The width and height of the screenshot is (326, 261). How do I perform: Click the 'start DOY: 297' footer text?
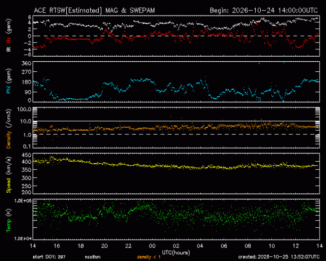pyautogui.click(x=49, y=257)
